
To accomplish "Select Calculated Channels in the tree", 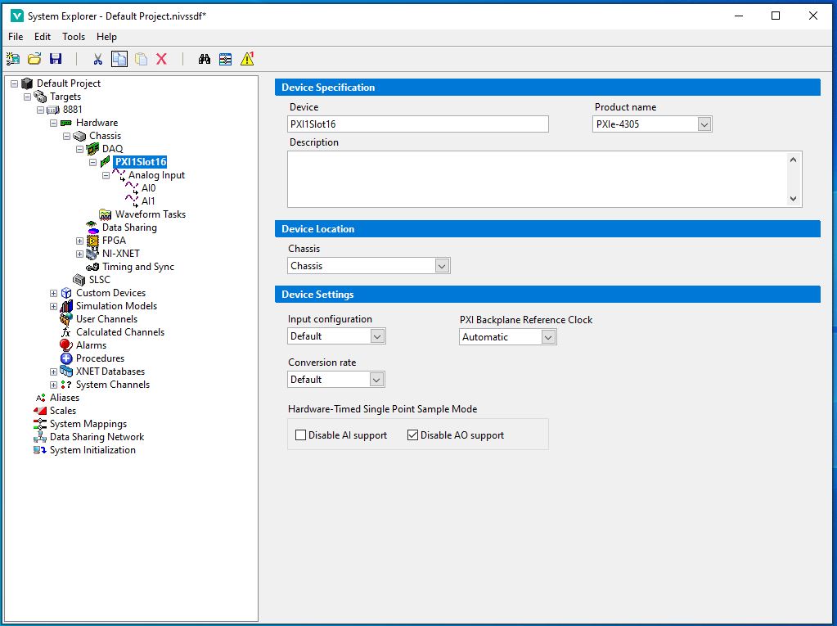I will [120, 332].
